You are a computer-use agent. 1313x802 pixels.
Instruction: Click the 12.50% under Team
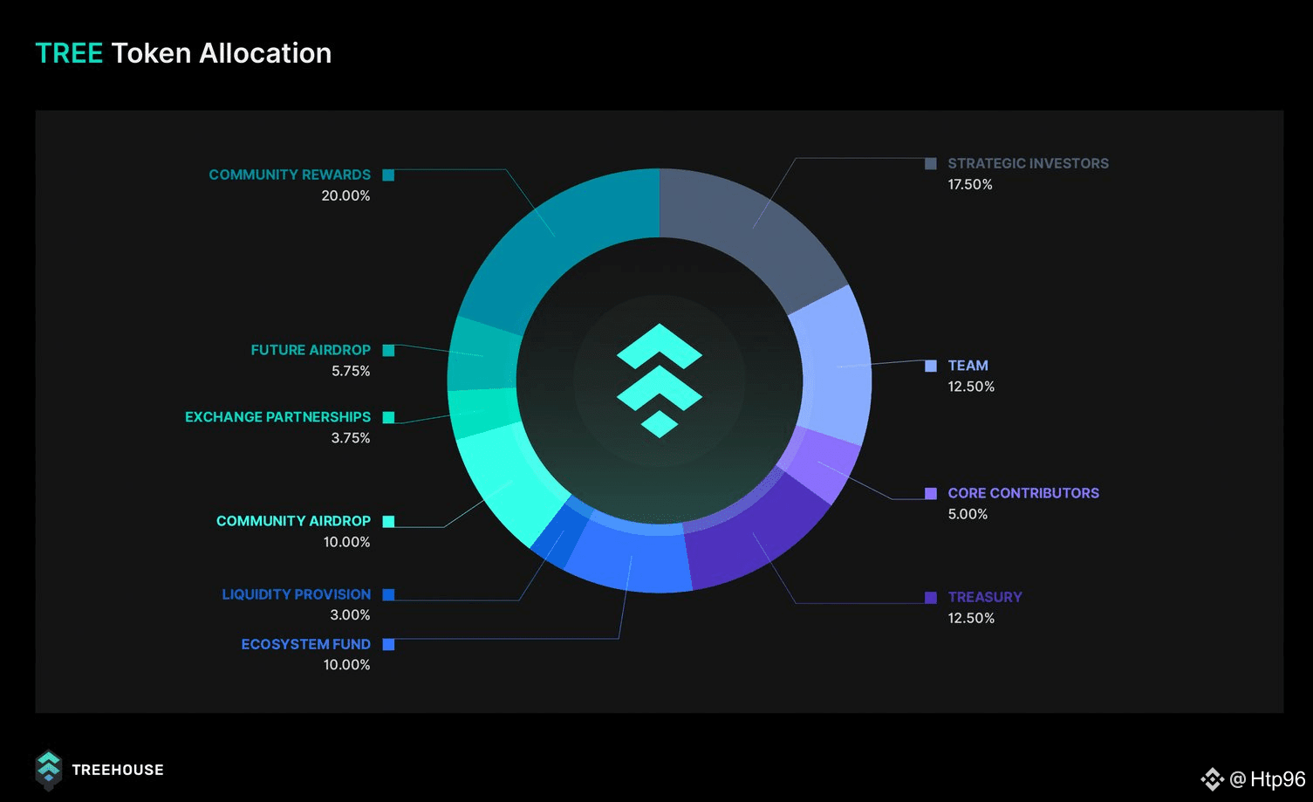(971, 387)
